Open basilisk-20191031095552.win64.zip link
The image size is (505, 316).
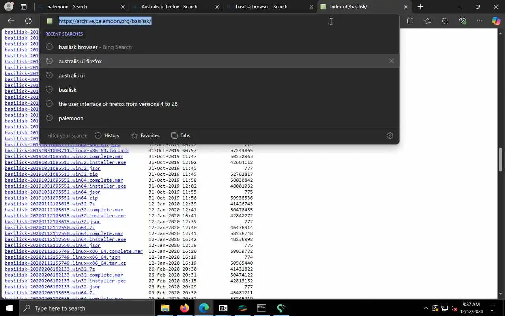51,198
